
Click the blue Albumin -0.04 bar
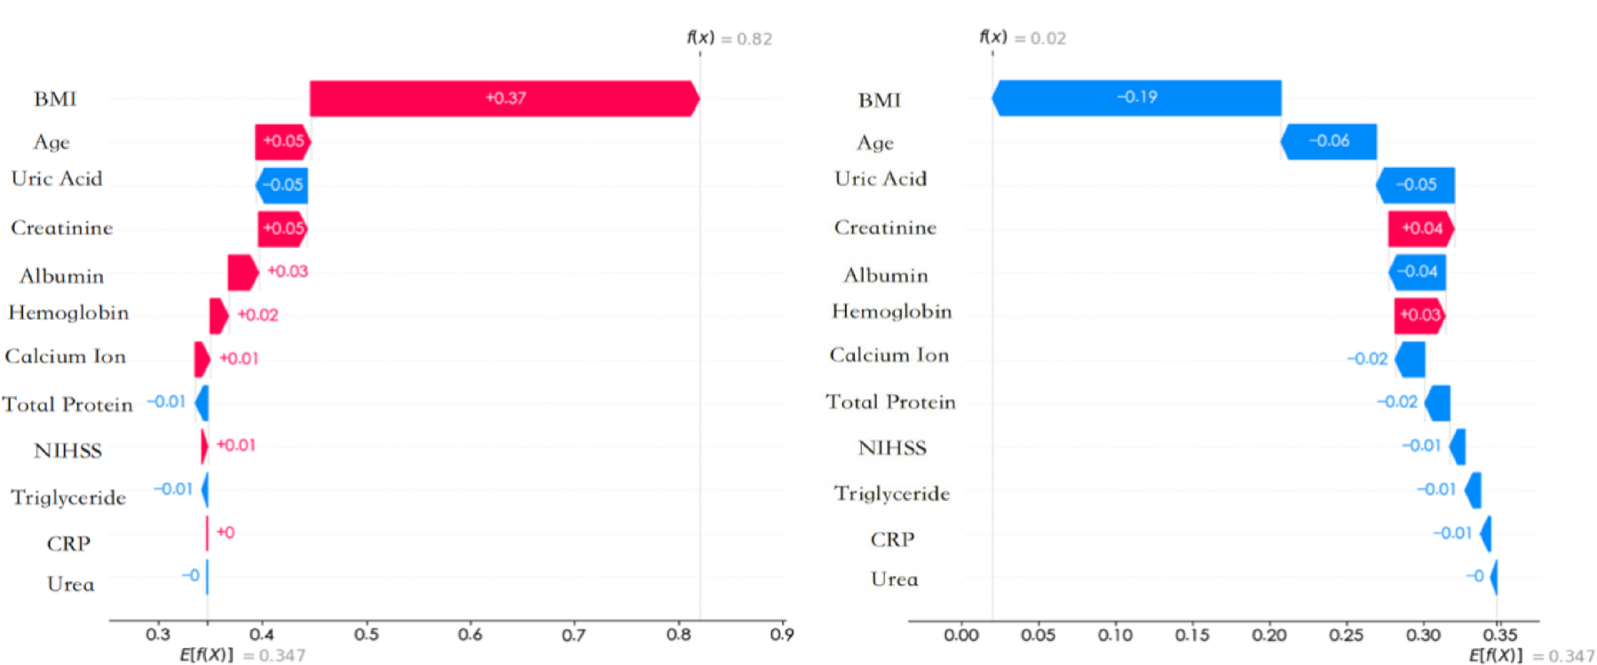[1417, 273]
